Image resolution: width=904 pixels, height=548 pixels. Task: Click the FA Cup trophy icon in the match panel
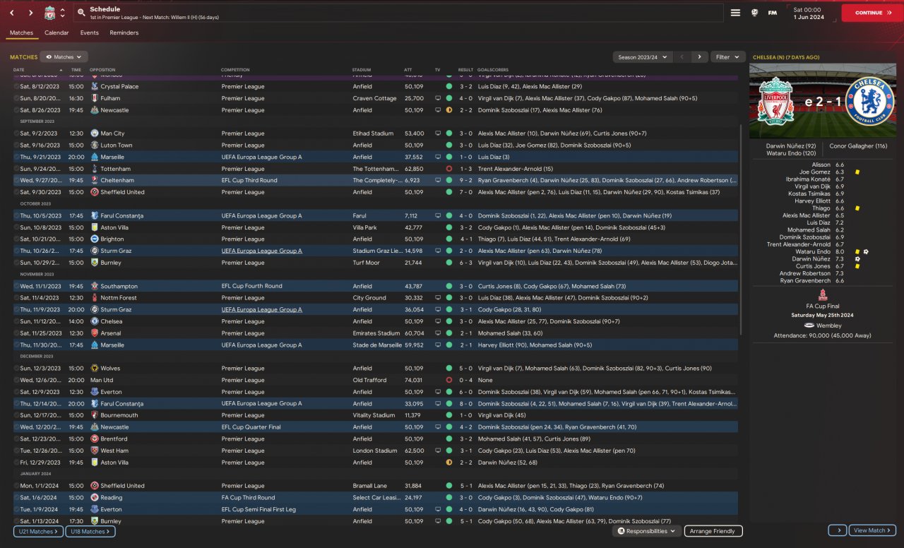point(823,294)
